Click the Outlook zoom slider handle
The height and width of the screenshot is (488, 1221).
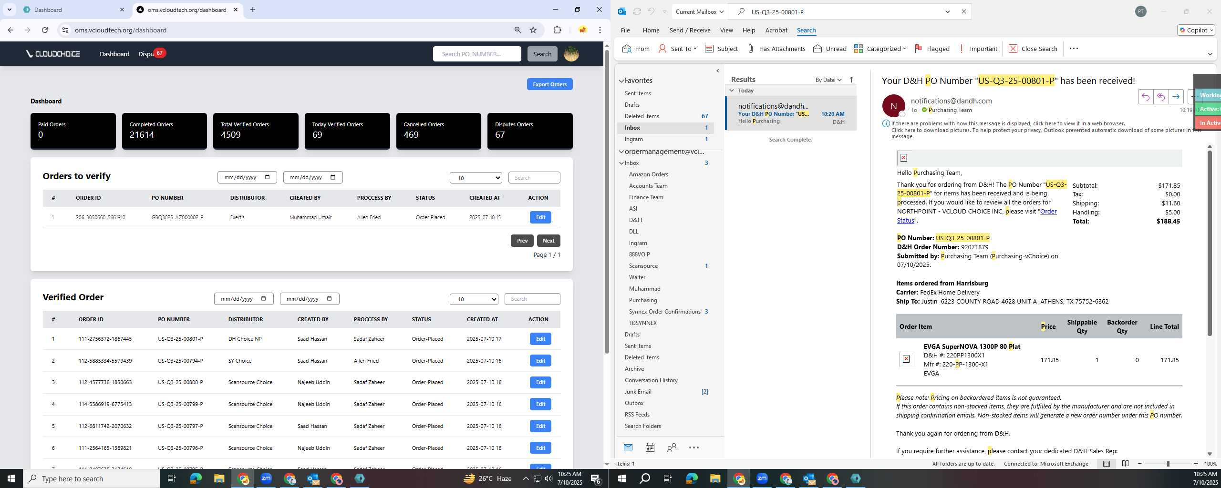pos(1168,463)
